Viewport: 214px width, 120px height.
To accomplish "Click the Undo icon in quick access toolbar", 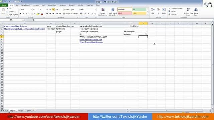I will point(8,1).
